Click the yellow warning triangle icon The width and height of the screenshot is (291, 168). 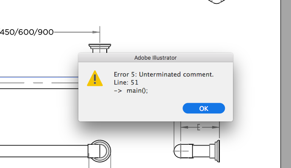click(x=95, y=78)
